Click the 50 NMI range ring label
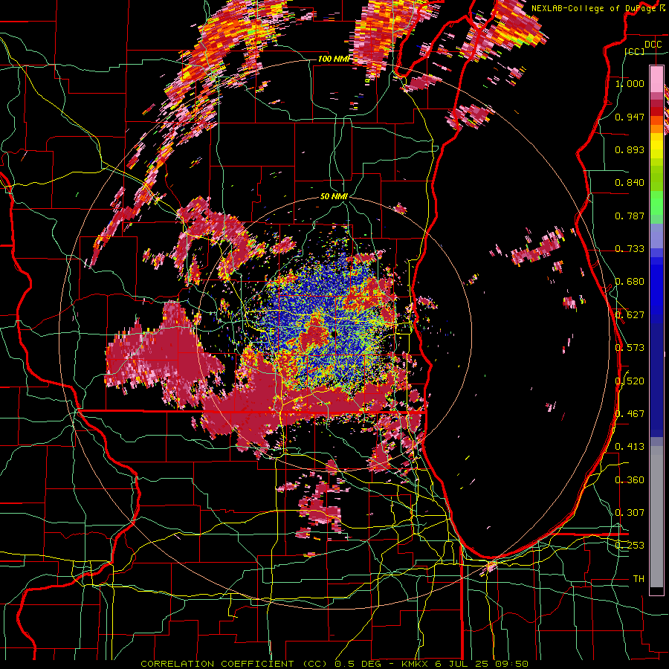669x669 pixels. [334, 197]
